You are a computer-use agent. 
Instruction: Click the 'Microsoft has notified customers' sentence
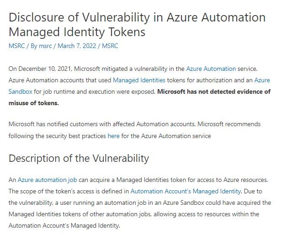pos(102,124)
